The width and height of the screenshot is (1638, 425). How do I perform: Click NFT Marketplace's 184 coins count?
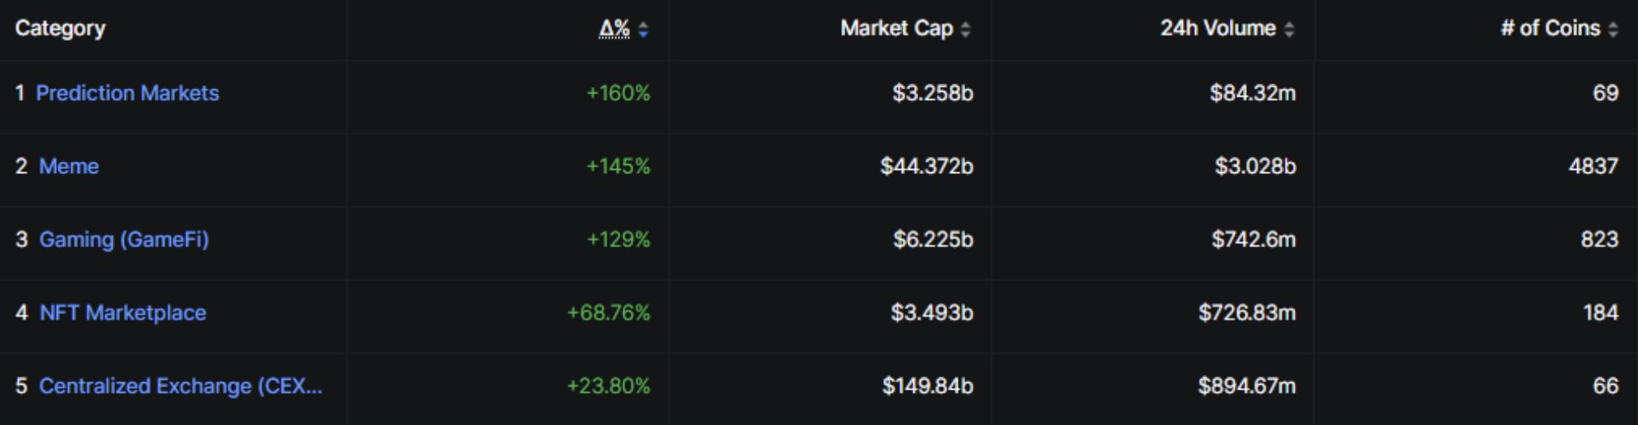click(x=1600, y=313)
